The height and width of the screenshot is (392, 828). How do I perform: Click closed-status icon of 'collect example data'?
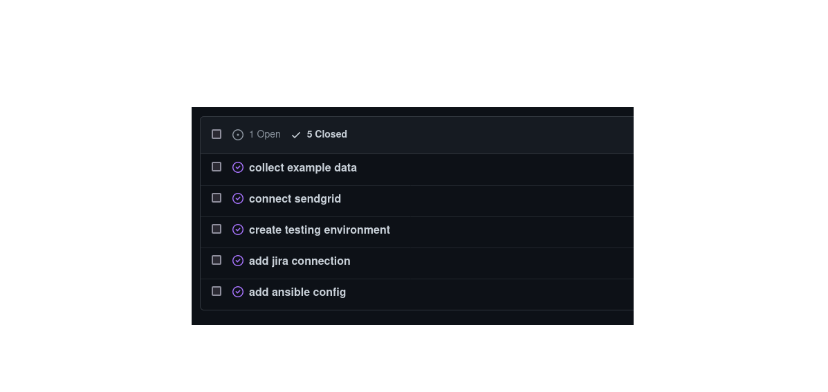[238, 167]
